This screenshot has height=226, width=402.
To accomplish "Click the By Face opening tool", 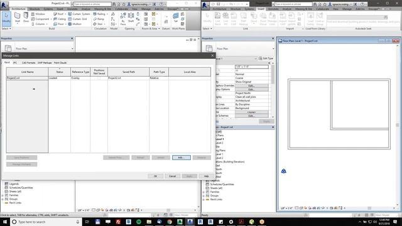I will tap(123, 19).
